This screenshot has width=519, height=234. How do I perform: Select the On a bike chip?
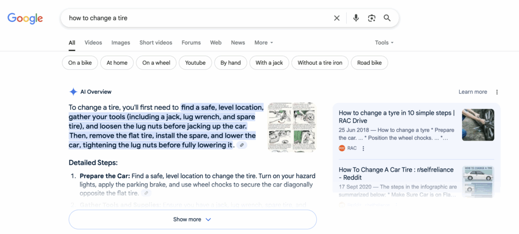80,63
